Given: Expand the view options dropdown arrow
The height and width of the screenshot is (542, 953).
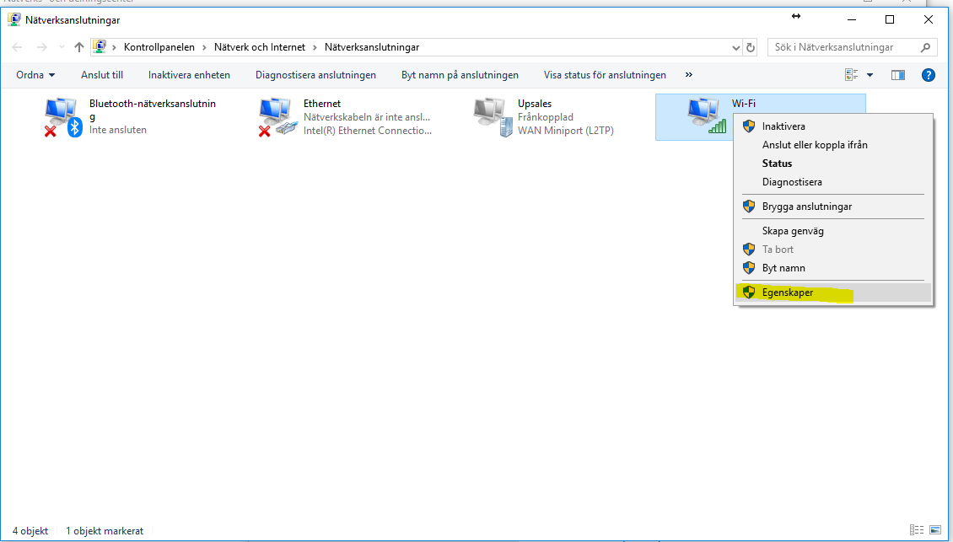Looking at the screenshot, I should click(x=870, y=75).
